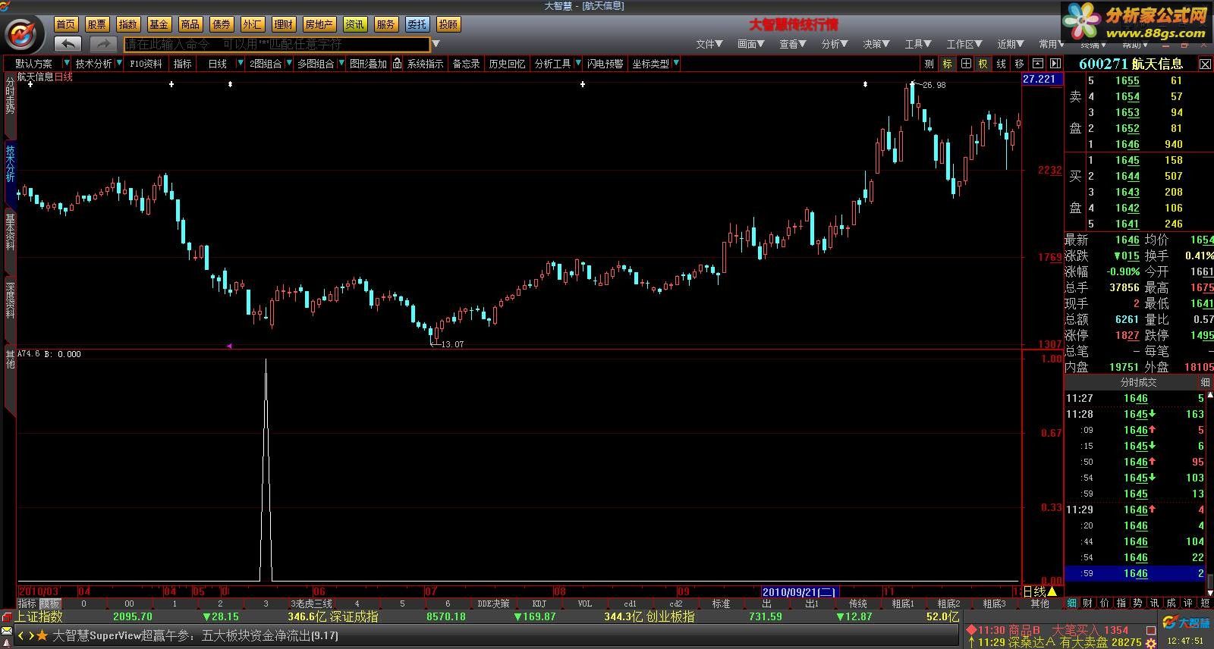Toggle the lock icon beside 图形叠加

397,64
